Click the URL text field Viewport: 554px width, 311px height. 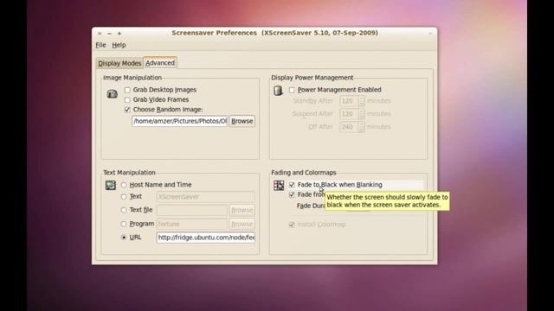pyautogui.click(x=206, y=238)
